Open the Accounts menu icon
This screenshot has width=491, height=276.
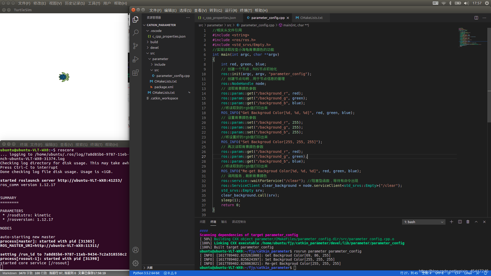point(136,250)
